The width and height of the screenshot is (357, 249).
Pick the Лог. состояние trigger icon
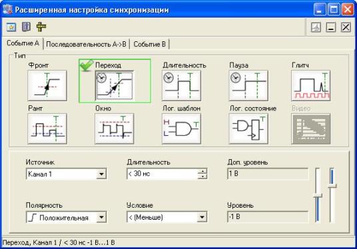point(248,128)
